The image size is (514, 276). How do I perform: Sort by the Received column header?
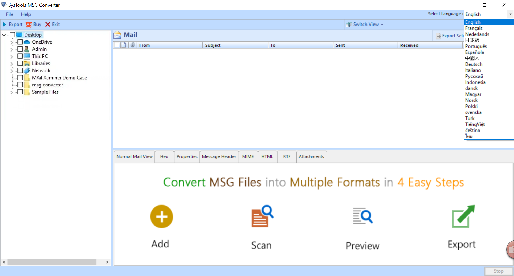430,45
